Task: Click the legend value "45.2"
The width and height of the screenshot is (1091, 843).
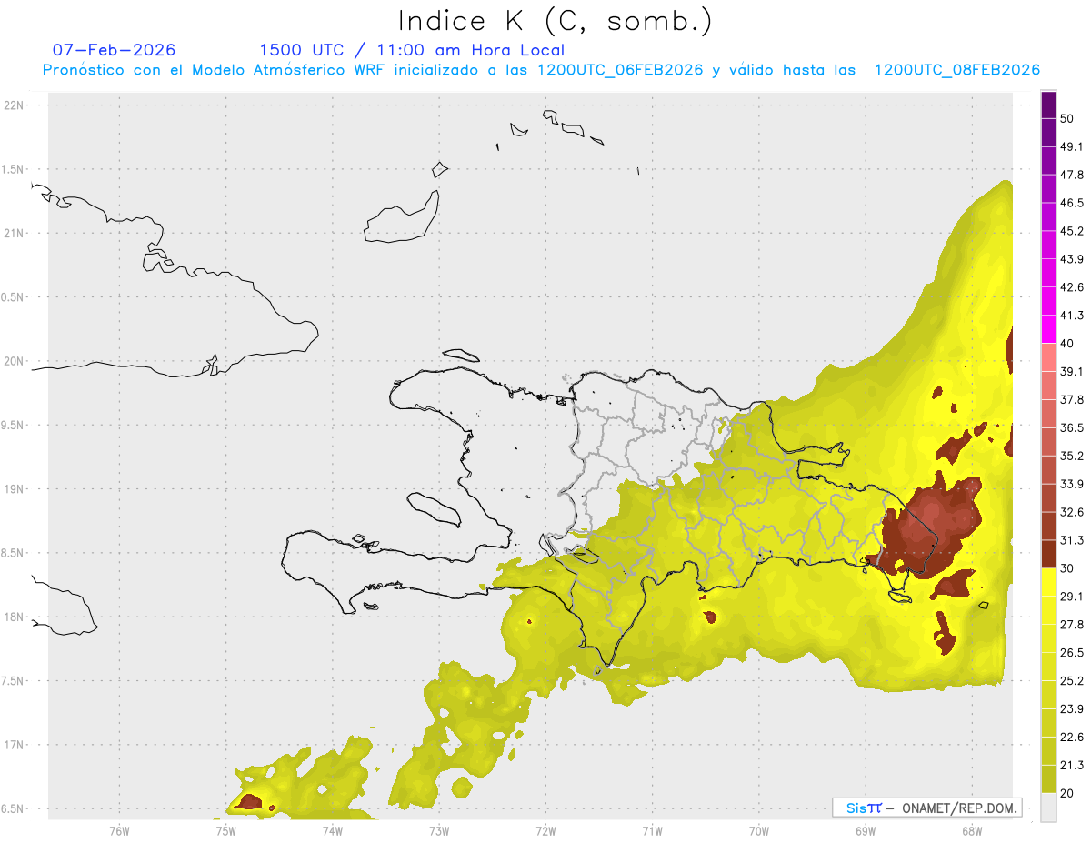Action: click(x=1072, y=231)
